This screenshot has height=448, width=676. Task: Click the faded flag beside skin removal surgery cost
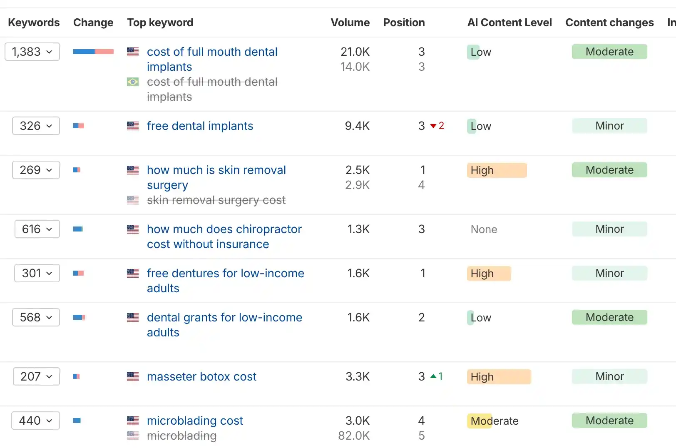(133, 200)
